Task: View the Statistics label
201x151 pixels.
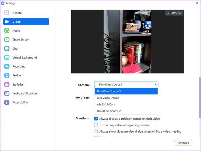Action: (18, 84)
